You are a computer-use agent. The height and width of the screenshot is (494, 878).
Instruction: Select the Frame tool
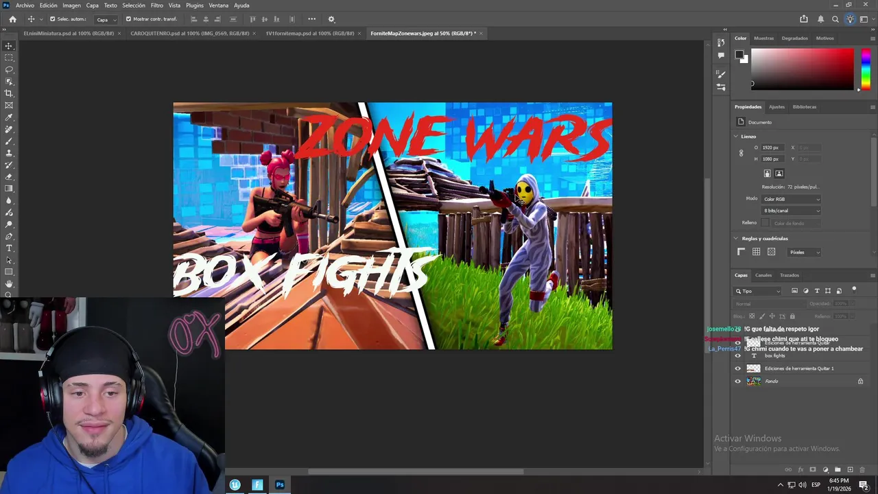[x=9, y=105]
